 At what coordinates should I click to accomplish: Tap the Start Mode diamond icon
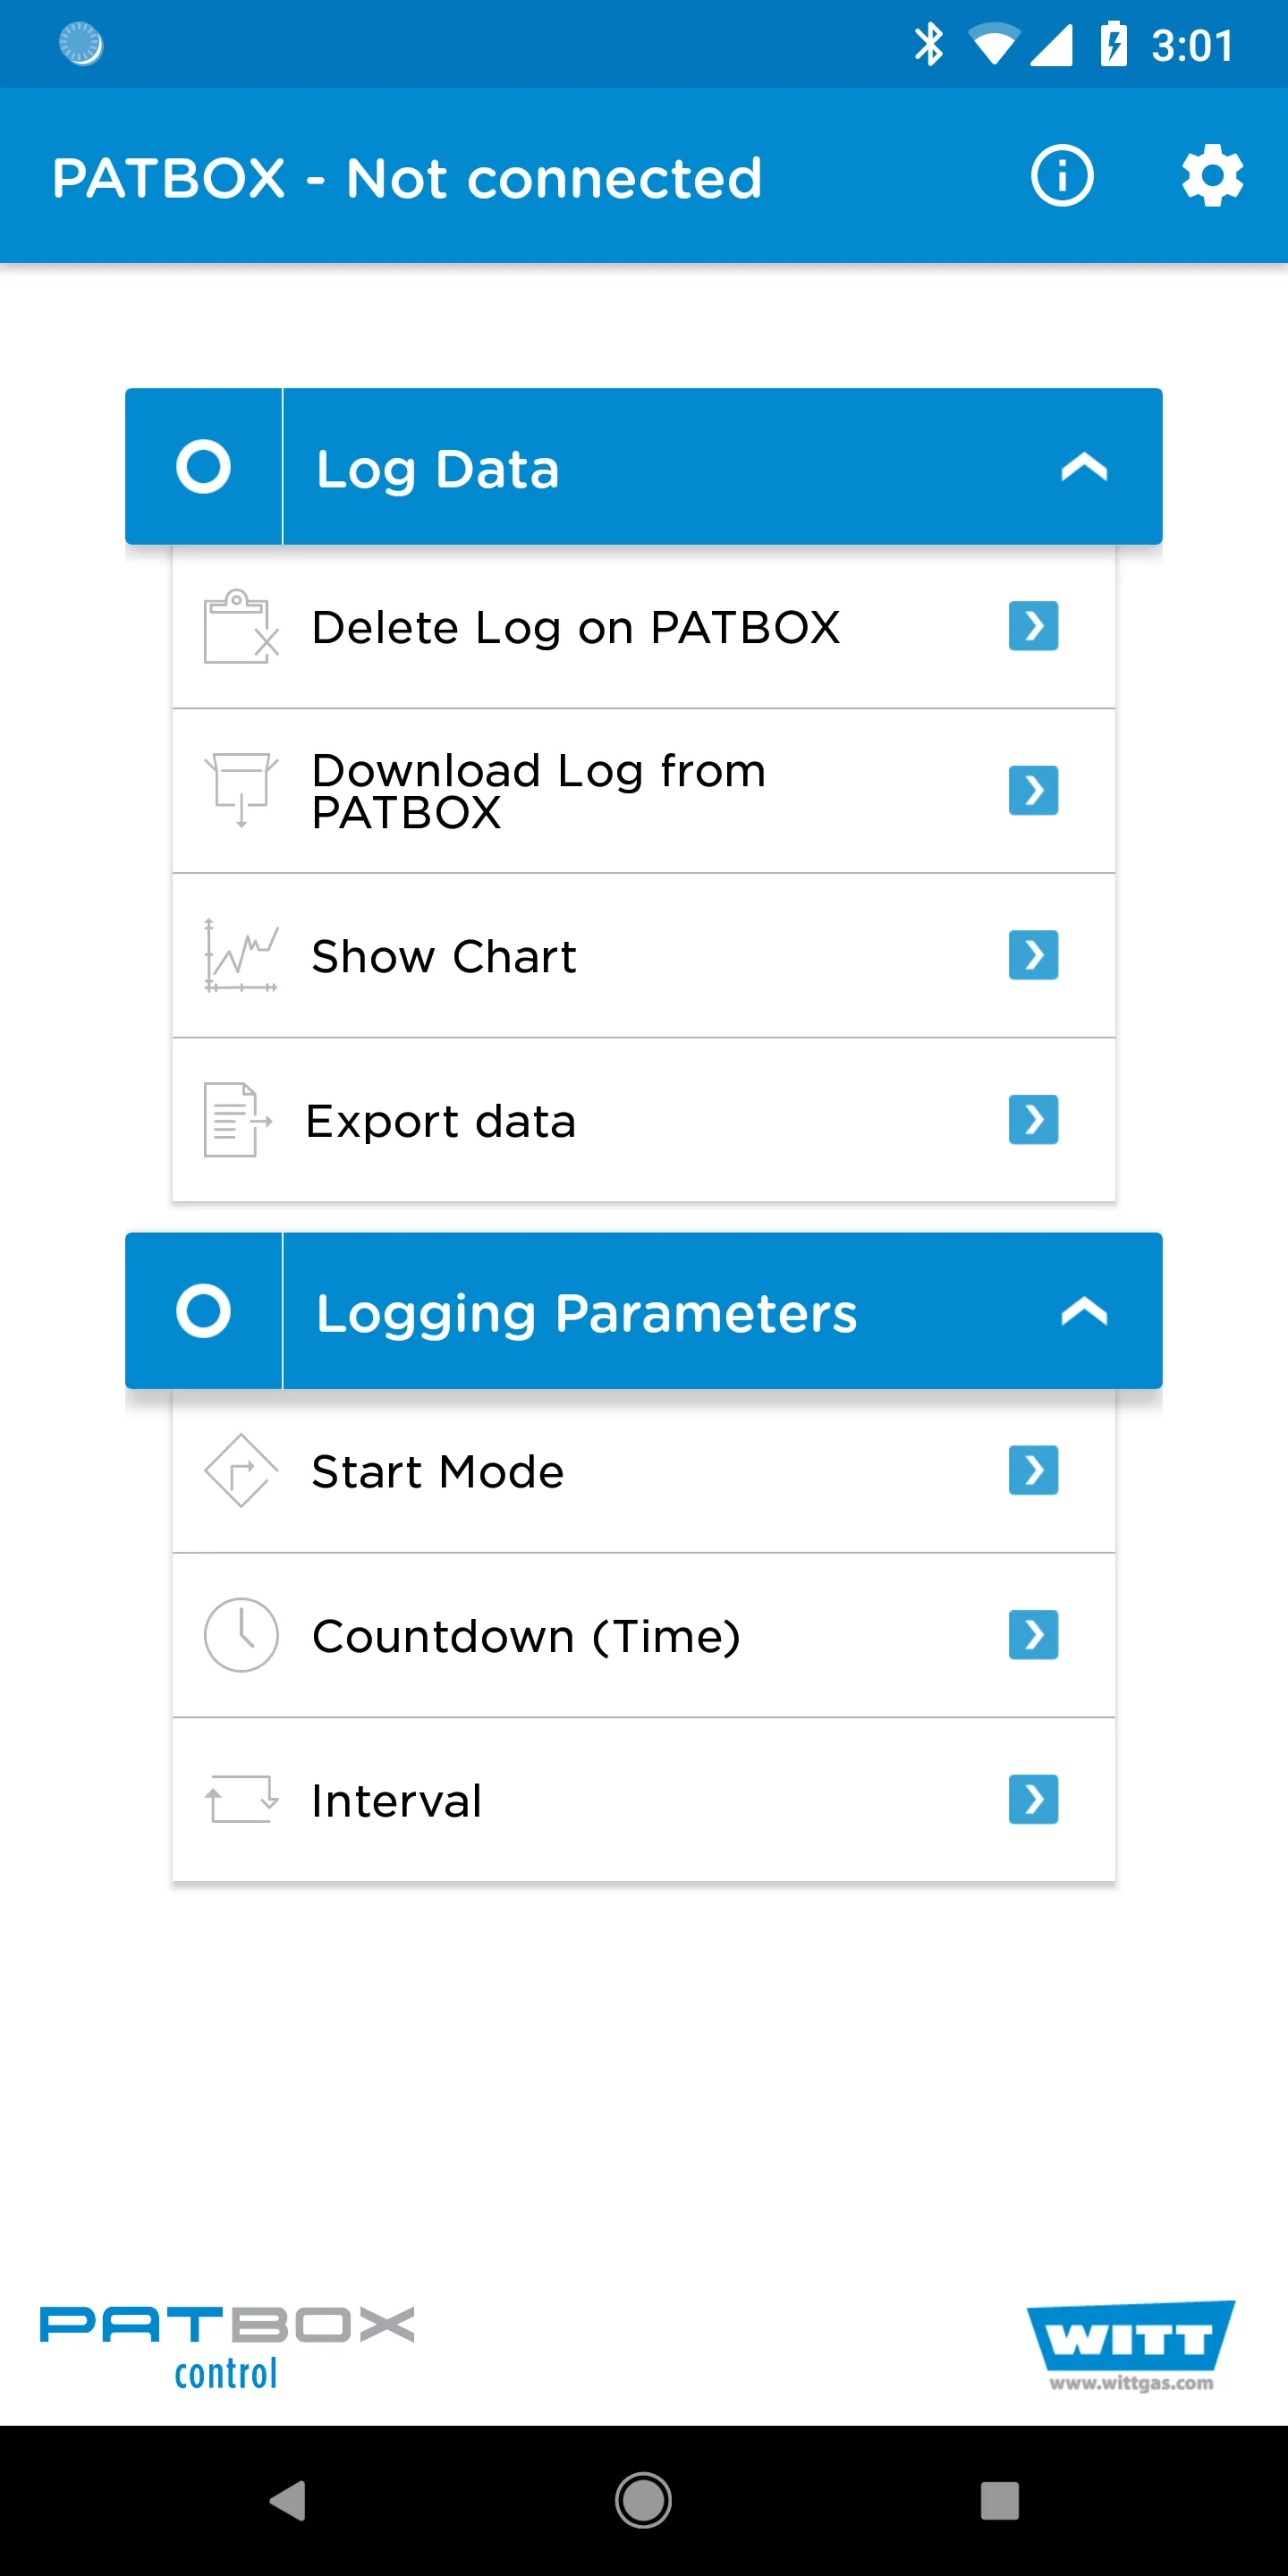click(x=241, y=1470)
